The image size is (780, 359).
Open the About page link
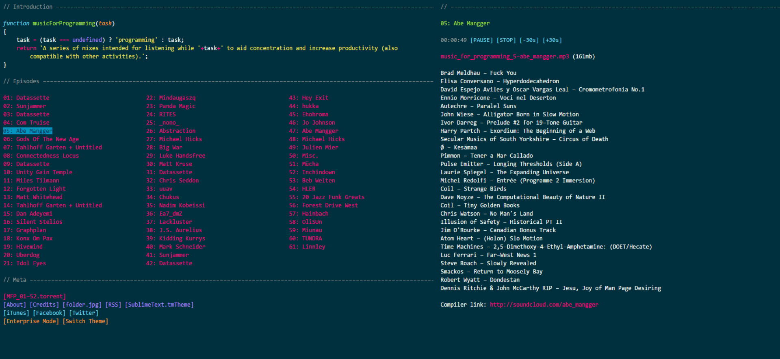[x=15, y=305]
